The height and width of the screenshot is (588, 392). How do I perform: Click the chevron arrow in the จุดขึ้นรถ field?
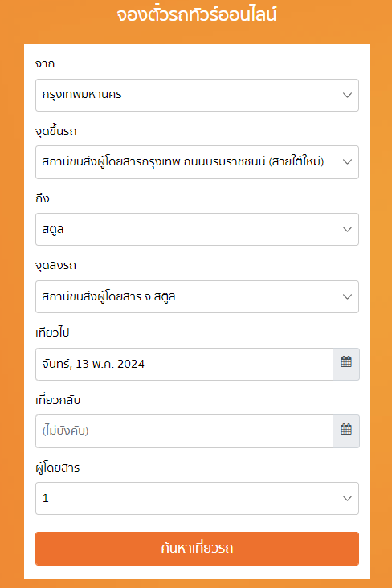coord(347,162)
